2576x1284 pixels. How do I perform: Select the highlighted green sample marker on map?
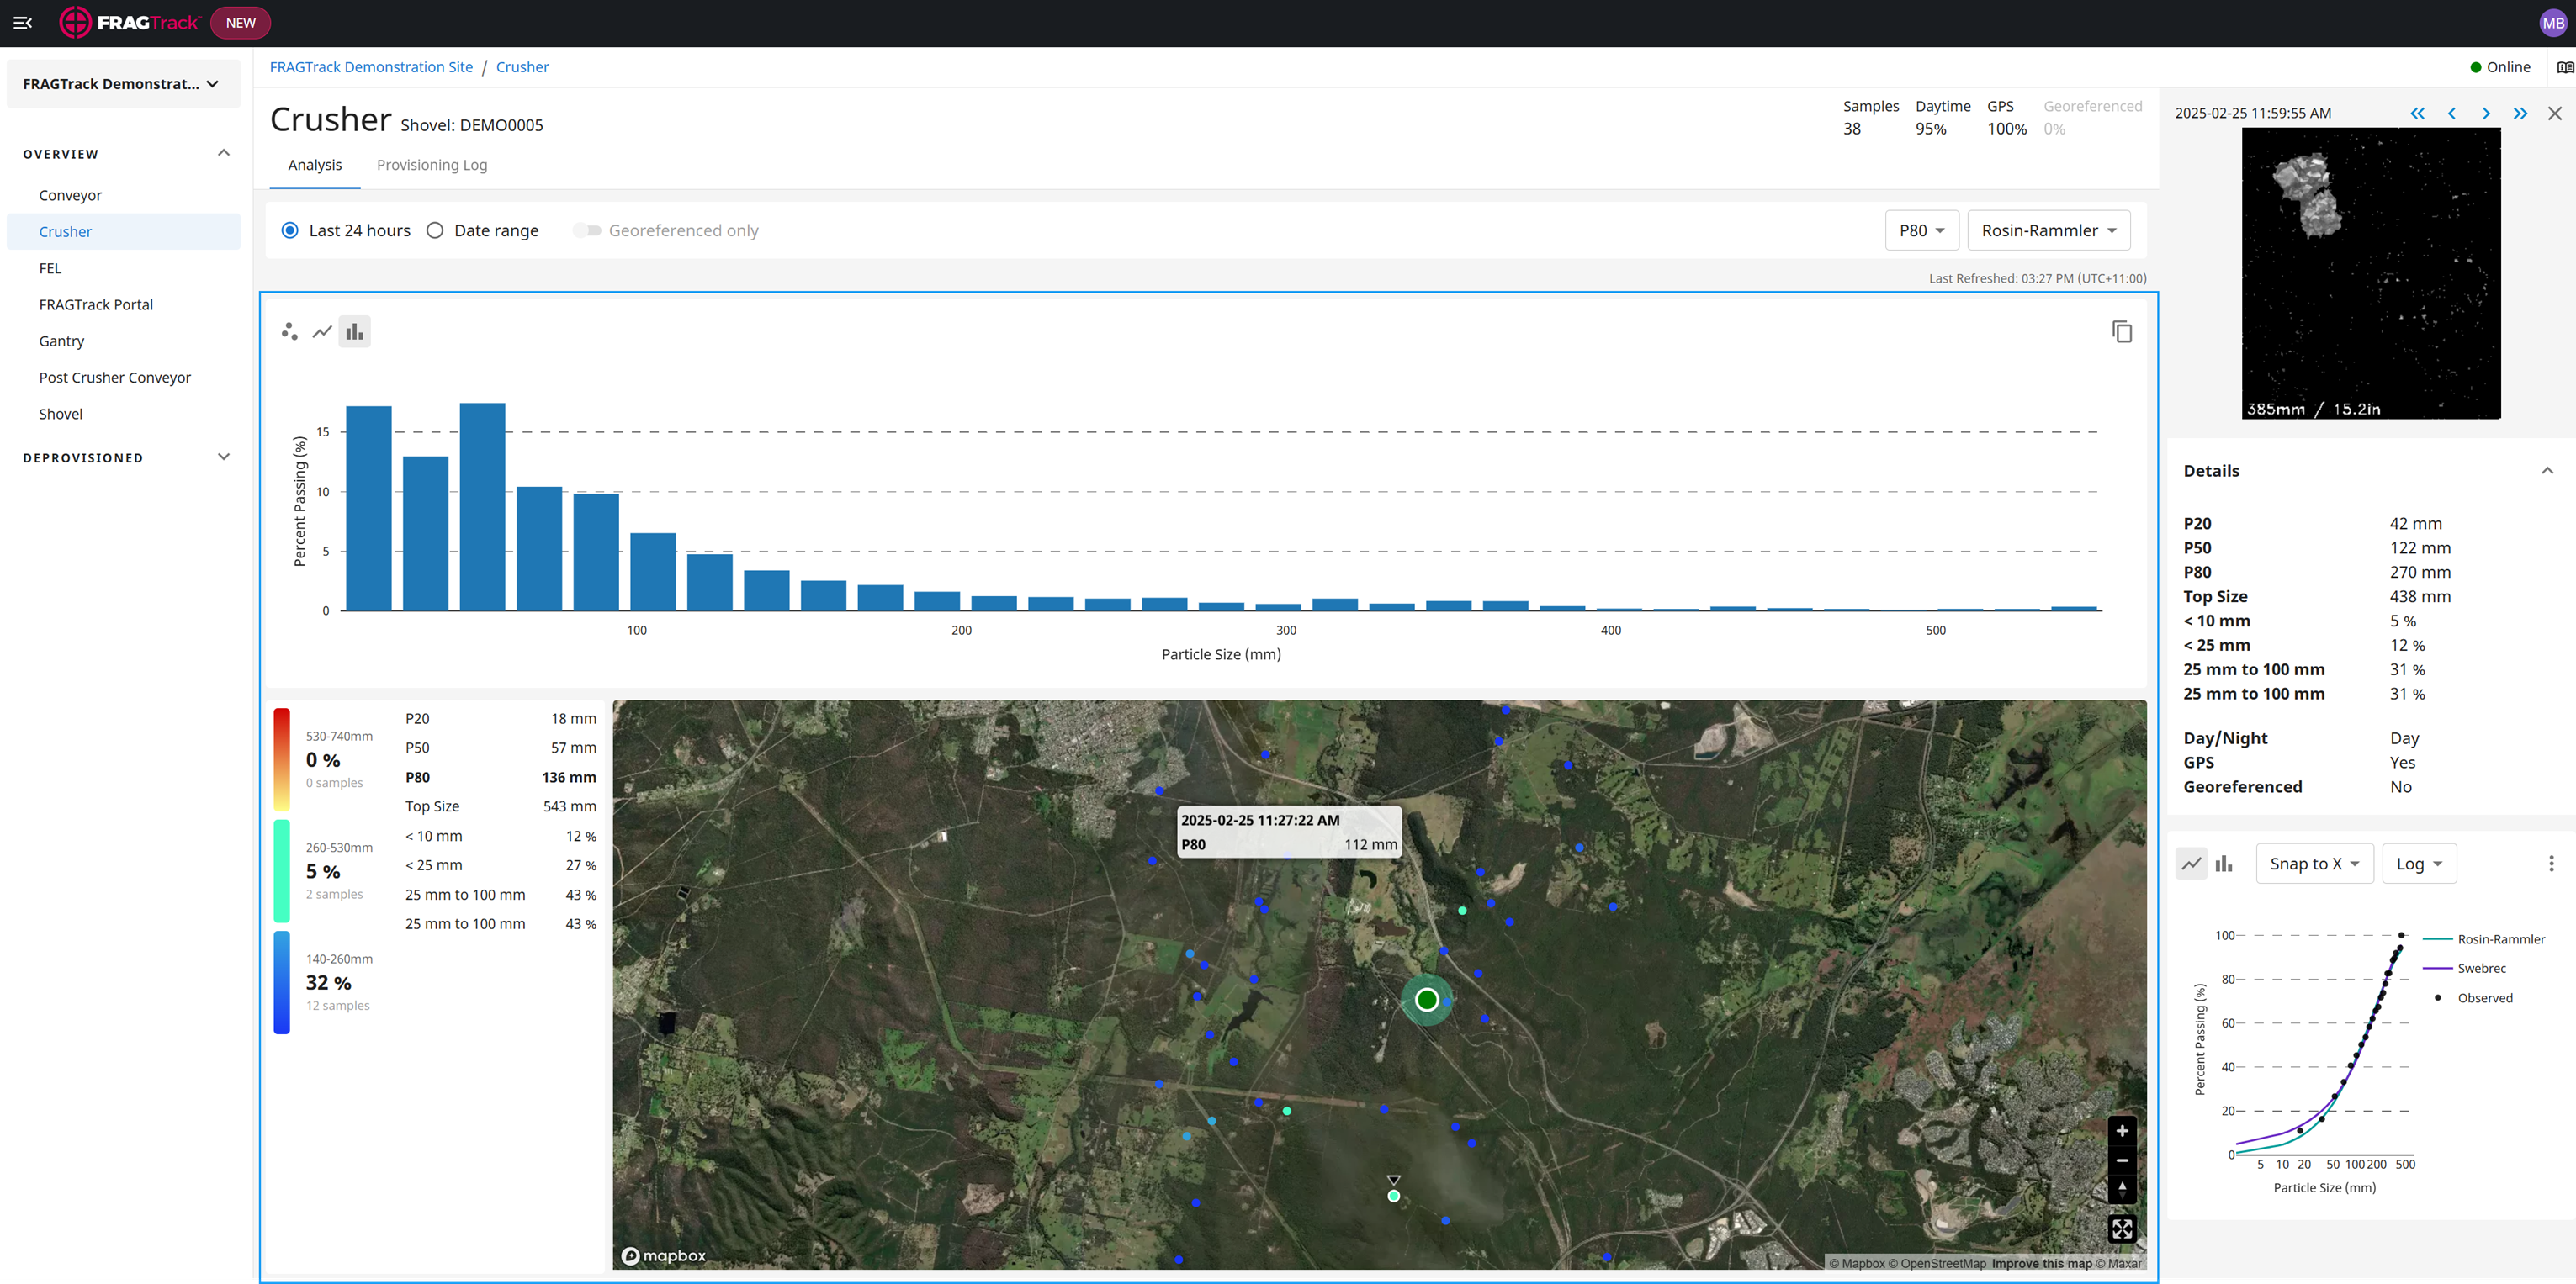pos(1427,999)
